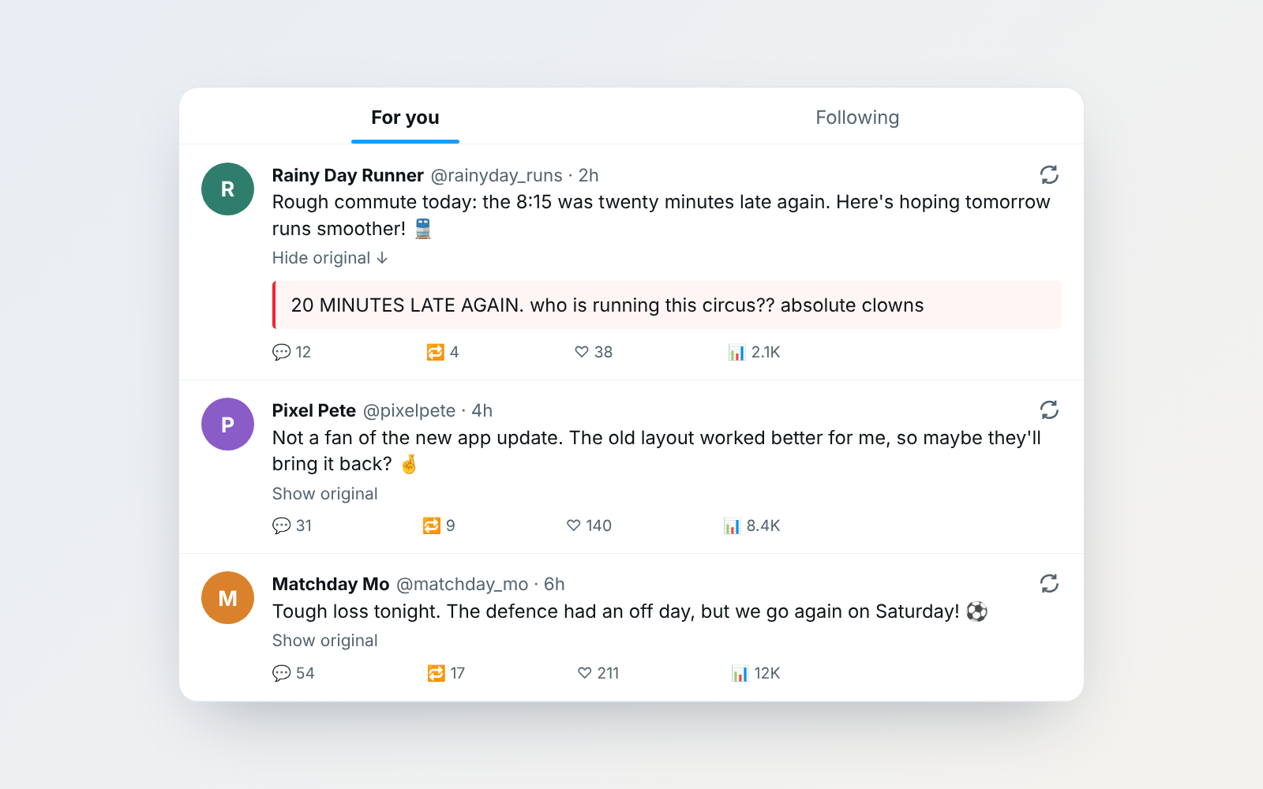The height and width of the screenshot is (789, 1263).
Task: Repost Matchday Mo's post (17)
Action: click(x=446, y=673)
